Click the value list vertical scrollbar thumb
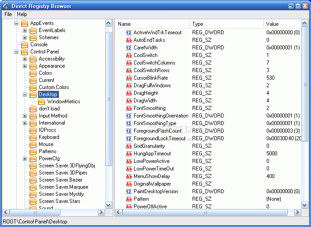311x227 pixels. (x=305, y=85)
